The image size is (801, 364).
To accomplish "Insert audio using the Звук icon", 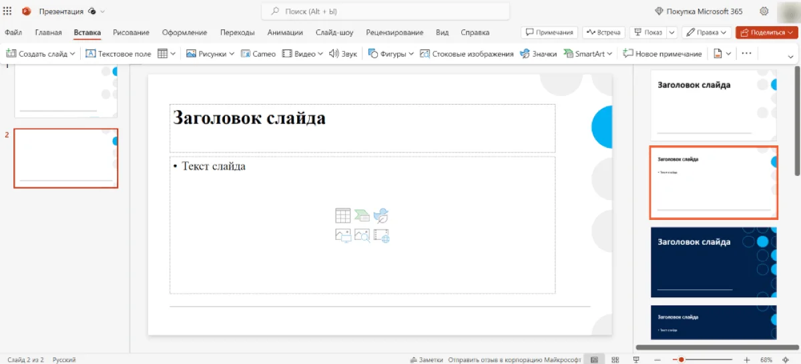I will click(343, 54).
